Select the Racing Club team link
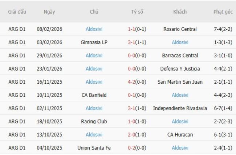This screenshot has width=236, height=155. point(94,122)
